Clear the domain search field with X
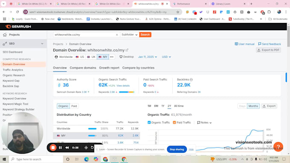290x163 pixels. point(117,35)
